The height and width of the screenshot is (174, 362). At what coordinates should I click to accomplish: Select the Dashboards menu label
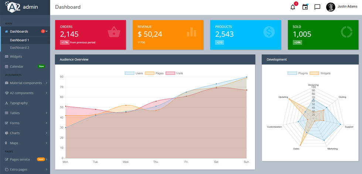(19, 31)
